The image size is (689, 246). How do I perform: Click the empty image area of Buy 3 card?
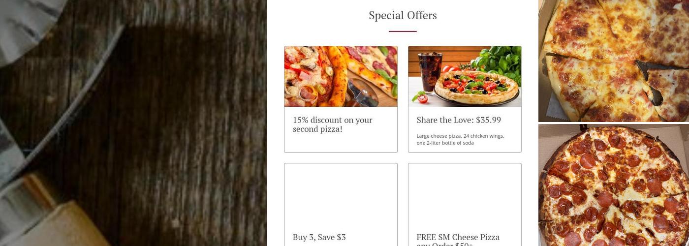(341, 194)
